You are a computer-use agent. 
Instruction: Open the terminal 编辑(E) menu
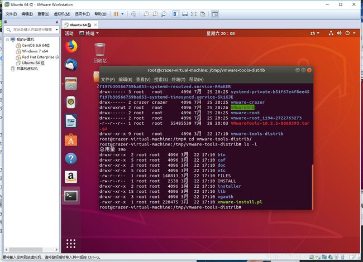pyautogui.click(x=125, y=80)
